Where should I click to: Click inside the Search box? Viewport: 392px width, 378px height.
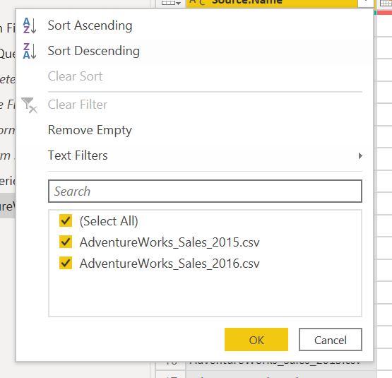[205, 191]
